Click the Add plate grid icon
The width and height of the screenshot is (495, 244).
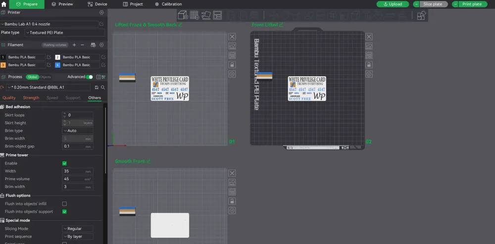[195, 15]
